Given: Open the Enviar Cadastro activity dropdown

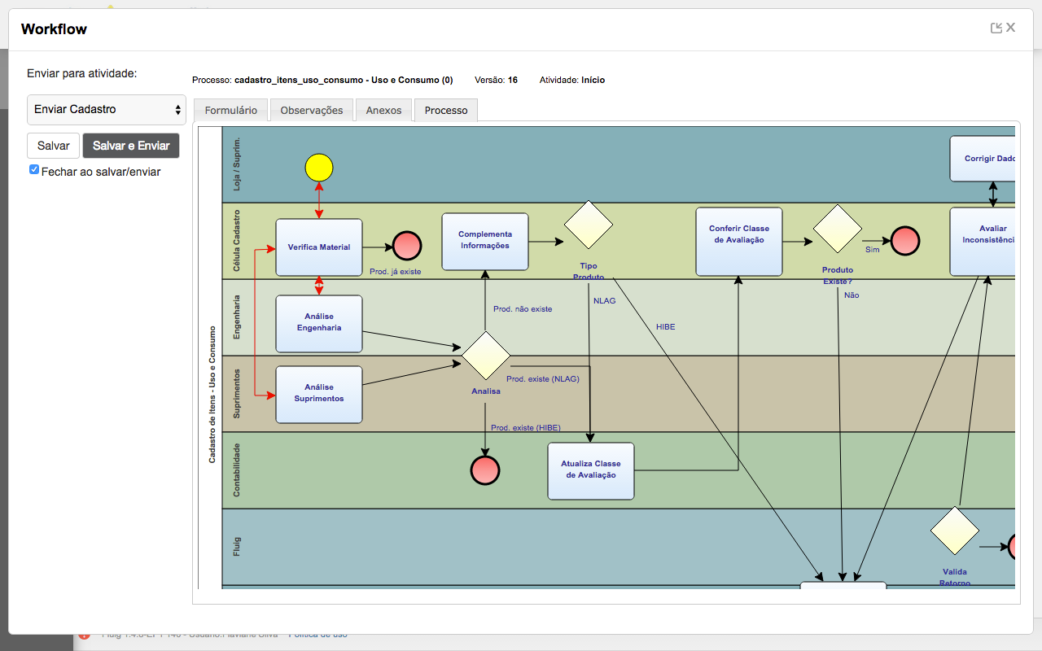Looking at the screenshot, I should coord(107,109).
